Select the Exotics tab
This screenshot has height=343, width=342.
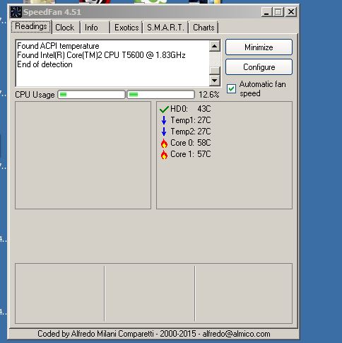coord(126,28)
